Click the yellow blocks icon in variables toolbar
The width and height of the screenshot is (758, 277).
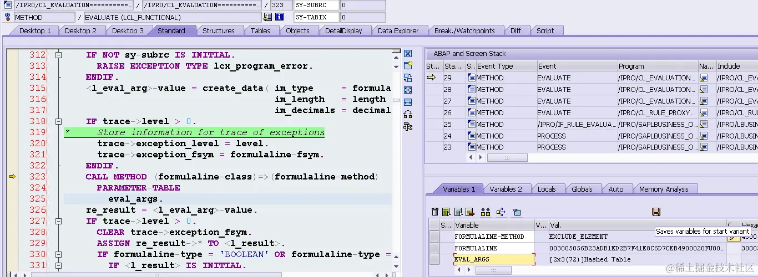(x=486, y=212)
